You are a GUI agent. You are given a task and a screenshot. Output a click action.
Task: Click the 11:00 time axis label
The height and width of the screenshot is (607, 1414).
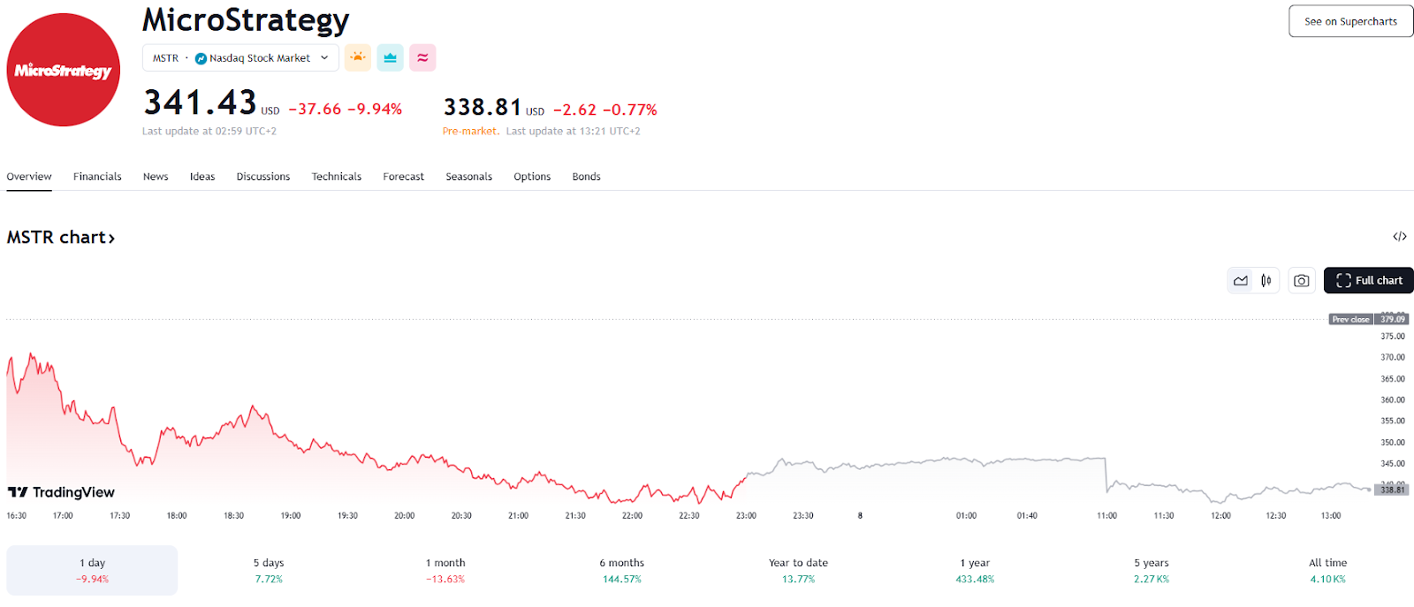pyautogui.click(x=1106, y=515)
